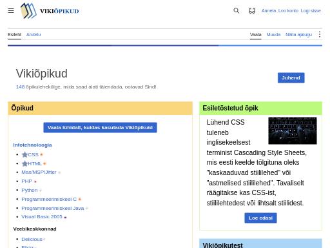The height and width of the screenshot is (248, 330).
Task: Click the Logi sisse link
Action: [x=311, y=10]
